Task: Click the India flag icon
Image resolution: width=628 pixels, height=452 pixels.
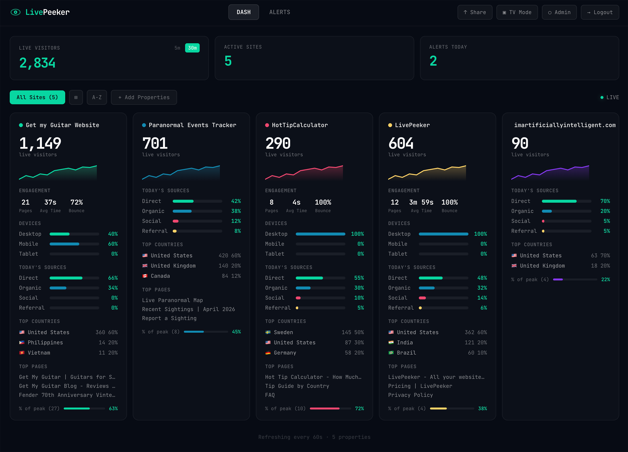Action: [x=391, y=343]
